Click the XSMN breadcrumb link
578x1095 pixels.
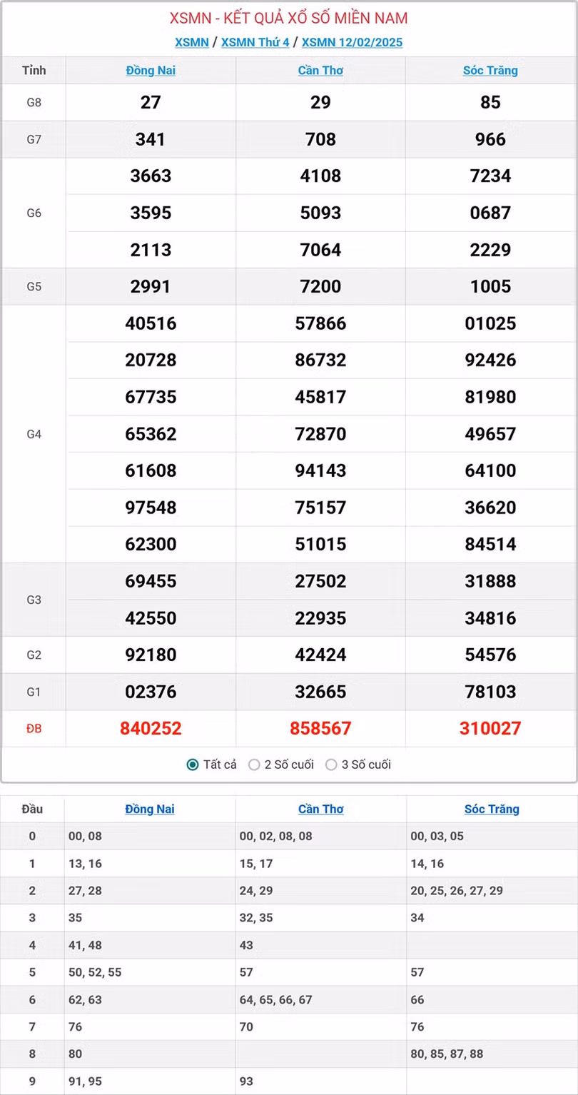pos(191,42)
